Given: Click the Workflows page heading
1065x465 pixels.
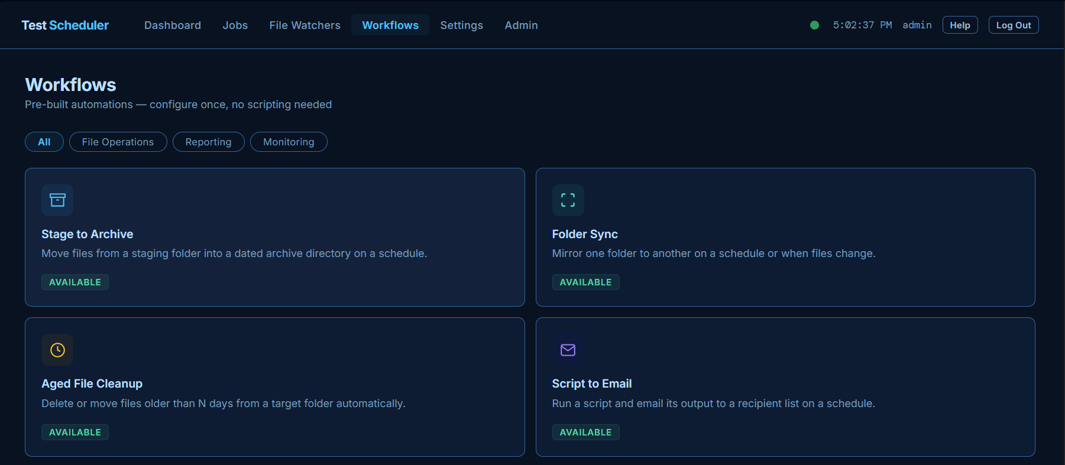Looking at the screenshot, I should click(x=70, y=84).
